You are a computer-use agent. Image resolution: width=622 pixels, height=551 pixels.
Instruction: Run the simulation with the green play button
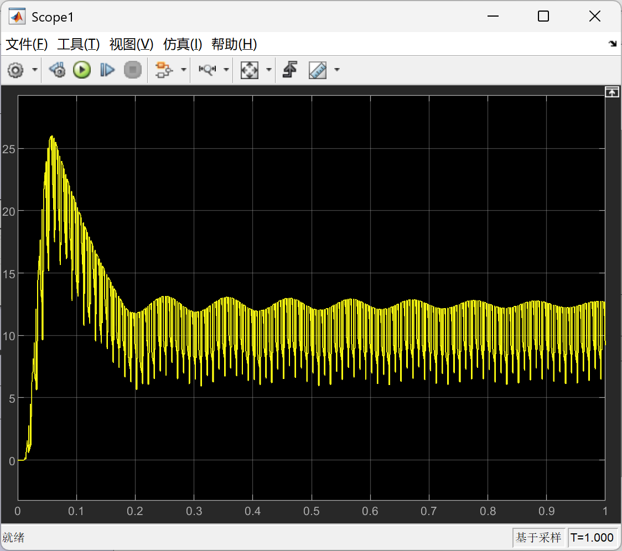[82, 70]
